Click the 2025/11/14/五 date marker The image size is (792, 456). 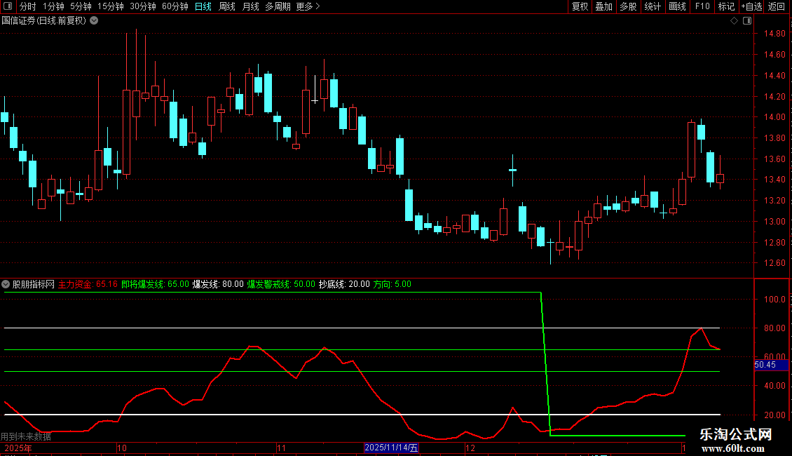392,448
